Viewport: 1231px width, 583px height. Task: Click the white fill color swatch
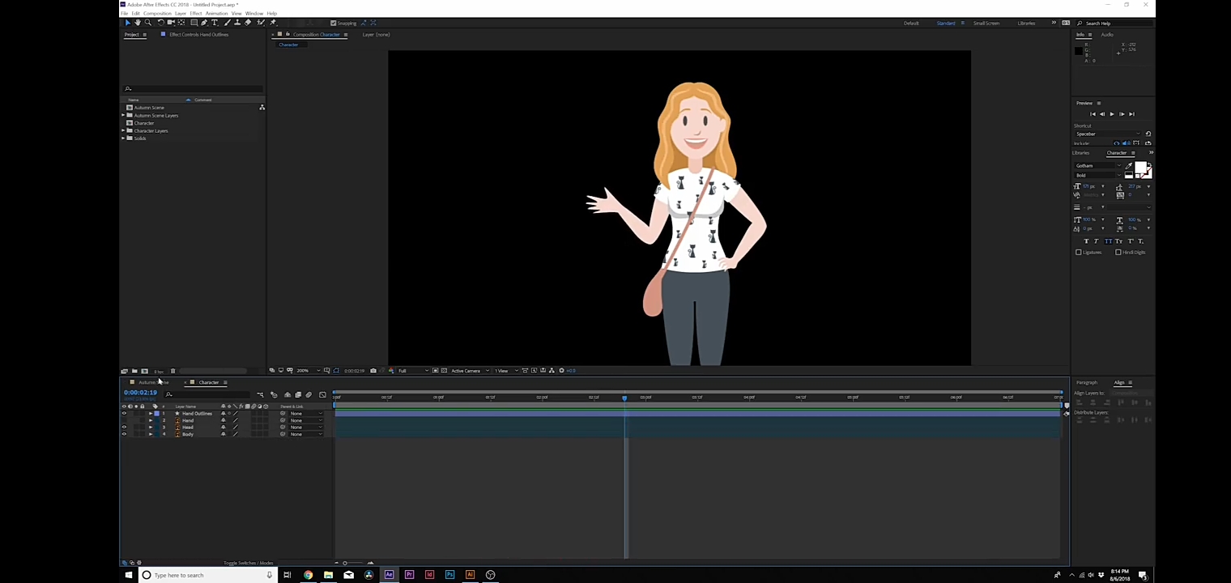click(1140, 168)
